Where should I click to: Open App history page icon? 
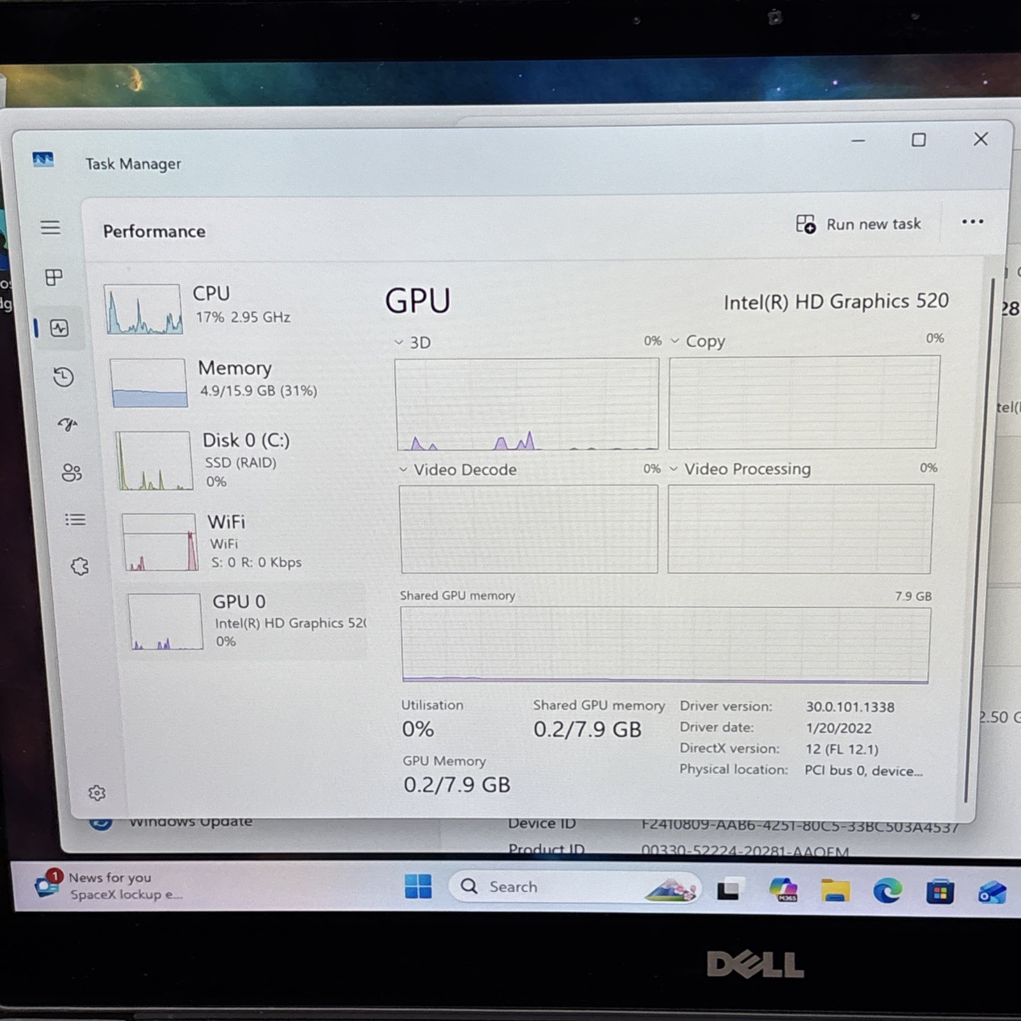coord(63,377)
